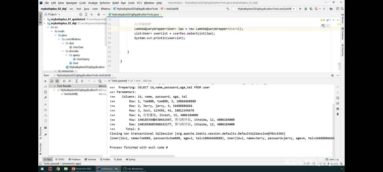Open the Navigate menu
The image size is (383, 172).
click(x=72, y=3)
